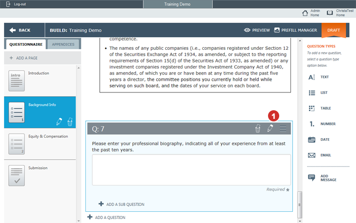Click the Preview button
Image resolution: width=356 pixels, height=223 pixels.
click(x=257, y=30)
